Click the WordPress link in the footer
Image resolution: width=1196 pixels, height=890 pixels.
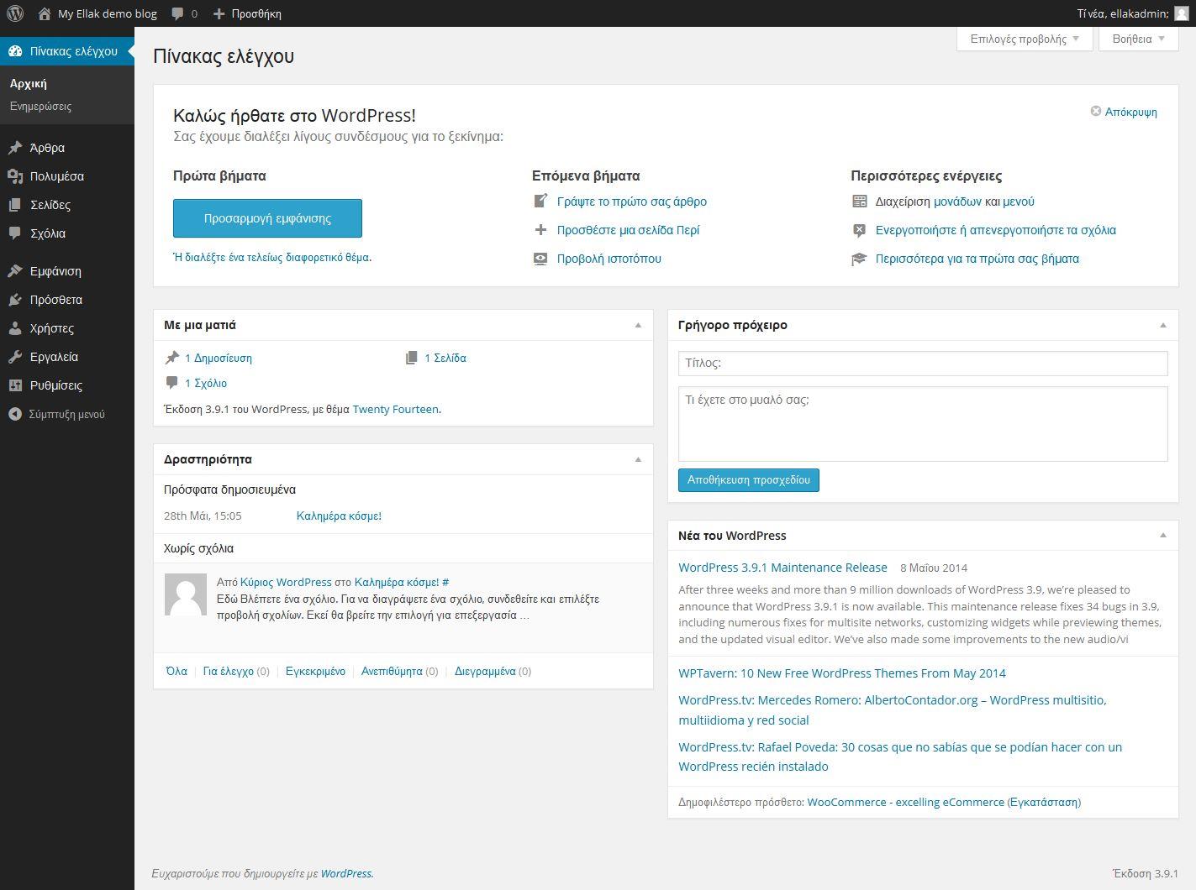346,873
